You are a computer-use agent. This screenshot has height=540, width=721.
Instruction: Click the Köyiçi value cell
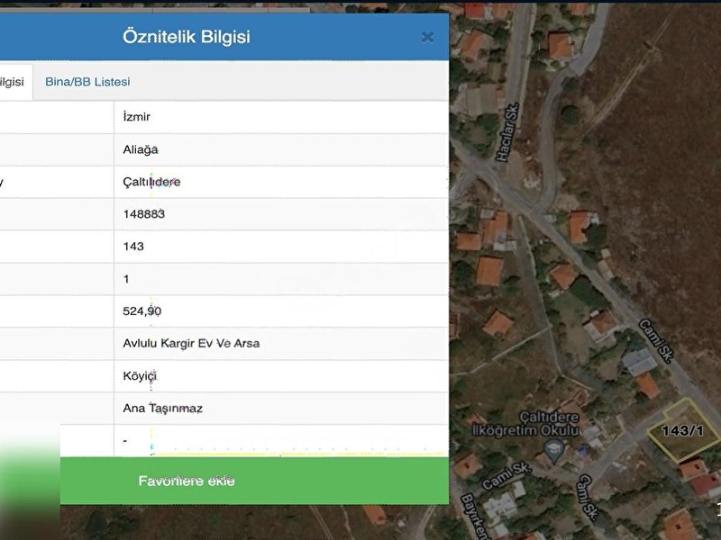pos(140,376)
